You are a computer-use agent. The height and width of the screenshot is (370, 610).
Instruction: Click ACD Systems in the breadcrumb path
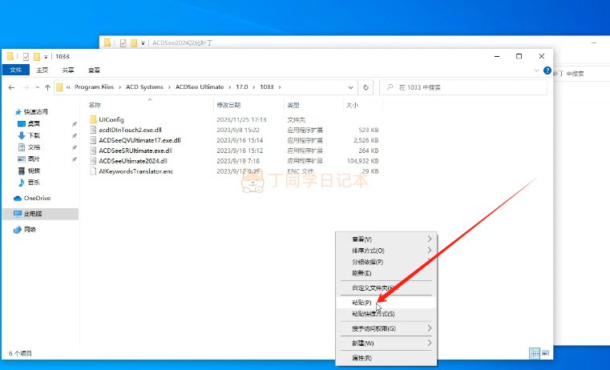point(146,87)
